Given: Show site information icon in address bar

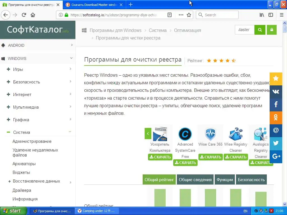Looking at the screenshot, I should (61, 15).
